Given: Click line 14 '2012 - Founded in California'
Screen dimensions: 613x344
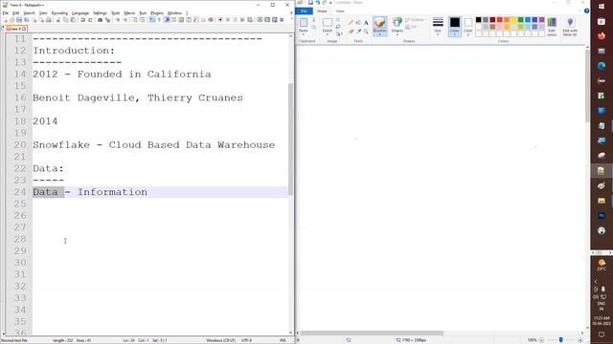Looking at the screenshot, I should coord(122,75).
